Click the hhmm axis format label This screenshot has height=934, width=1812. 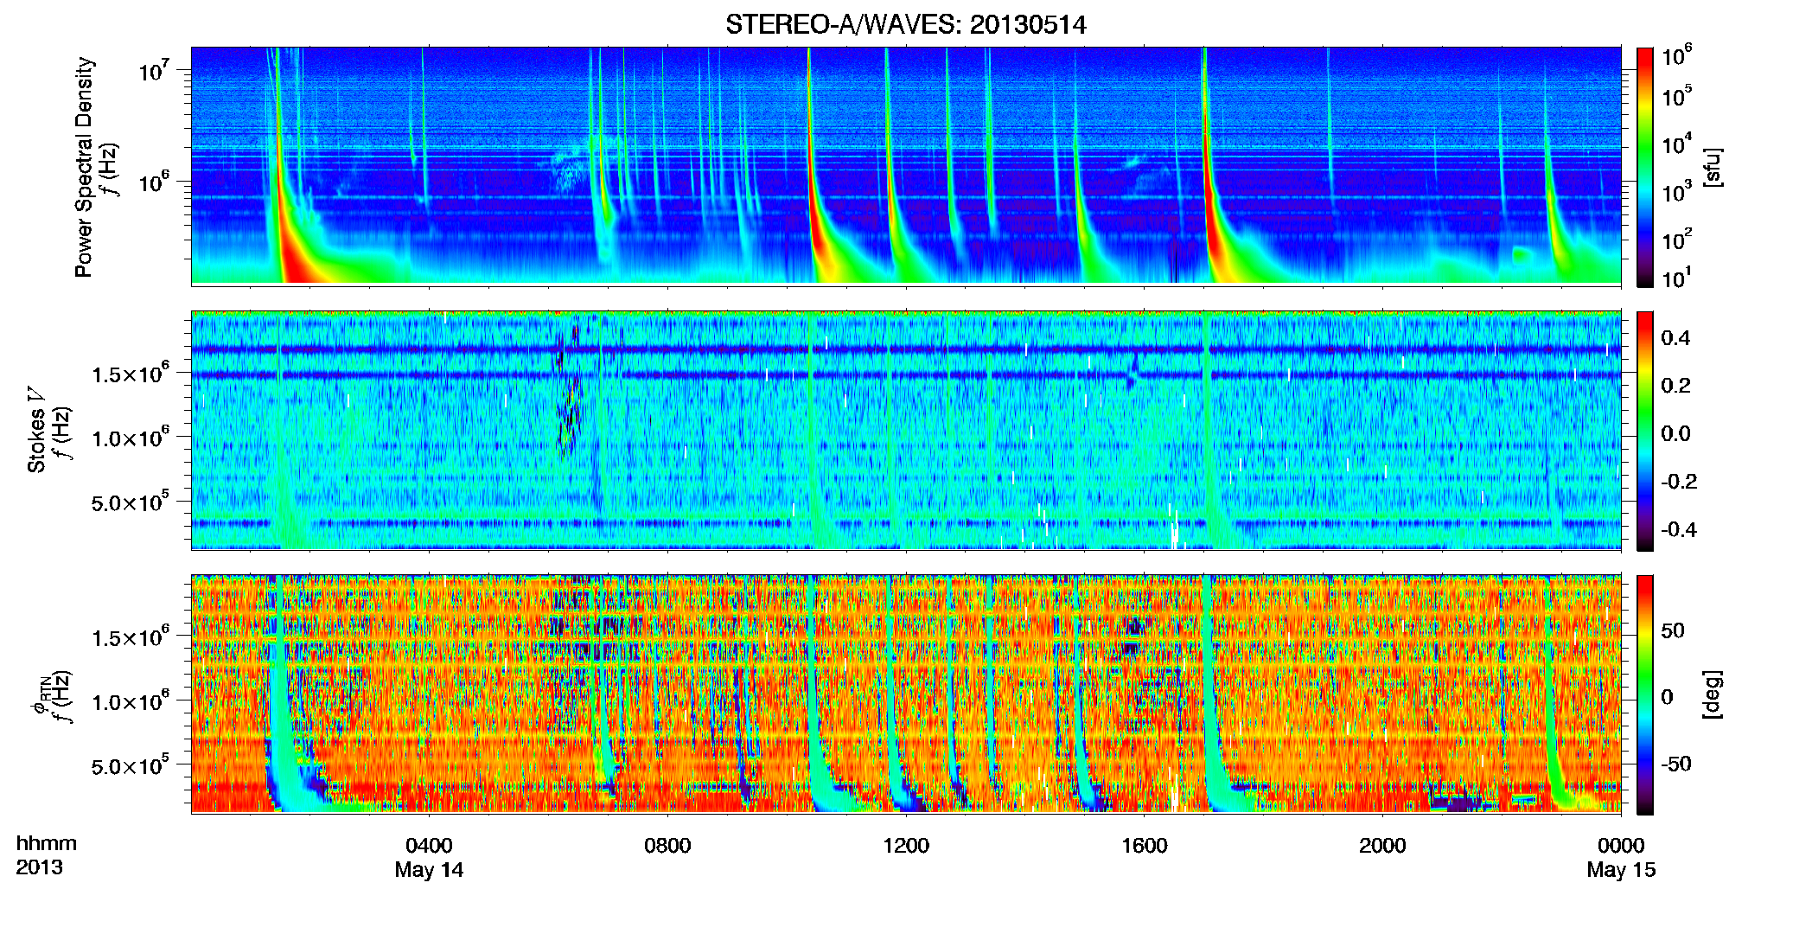pos(47,843)
